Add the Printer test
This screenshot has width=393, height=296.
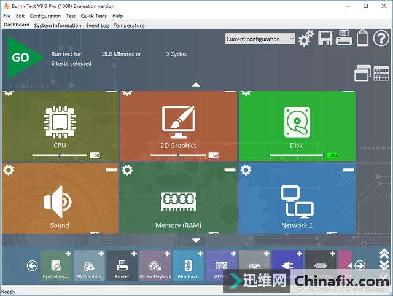pos(134,254)
